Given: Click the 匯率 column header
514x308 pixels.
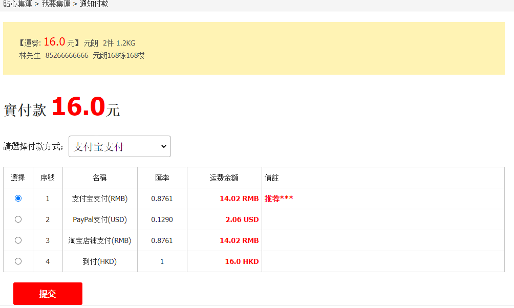Looking at the screenshot, I should [x=162, y=178].
